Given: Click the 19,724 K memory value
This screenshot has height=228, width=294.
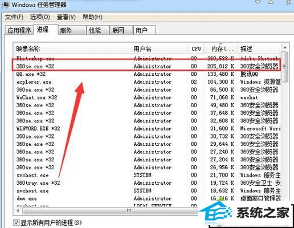Looking at the screenshot, I should pyautogui.click(x=222, y=183).
